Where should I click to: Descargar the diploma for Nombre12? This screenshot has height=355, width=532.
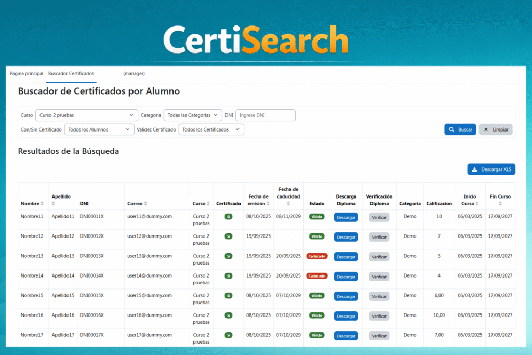[345, 236]
